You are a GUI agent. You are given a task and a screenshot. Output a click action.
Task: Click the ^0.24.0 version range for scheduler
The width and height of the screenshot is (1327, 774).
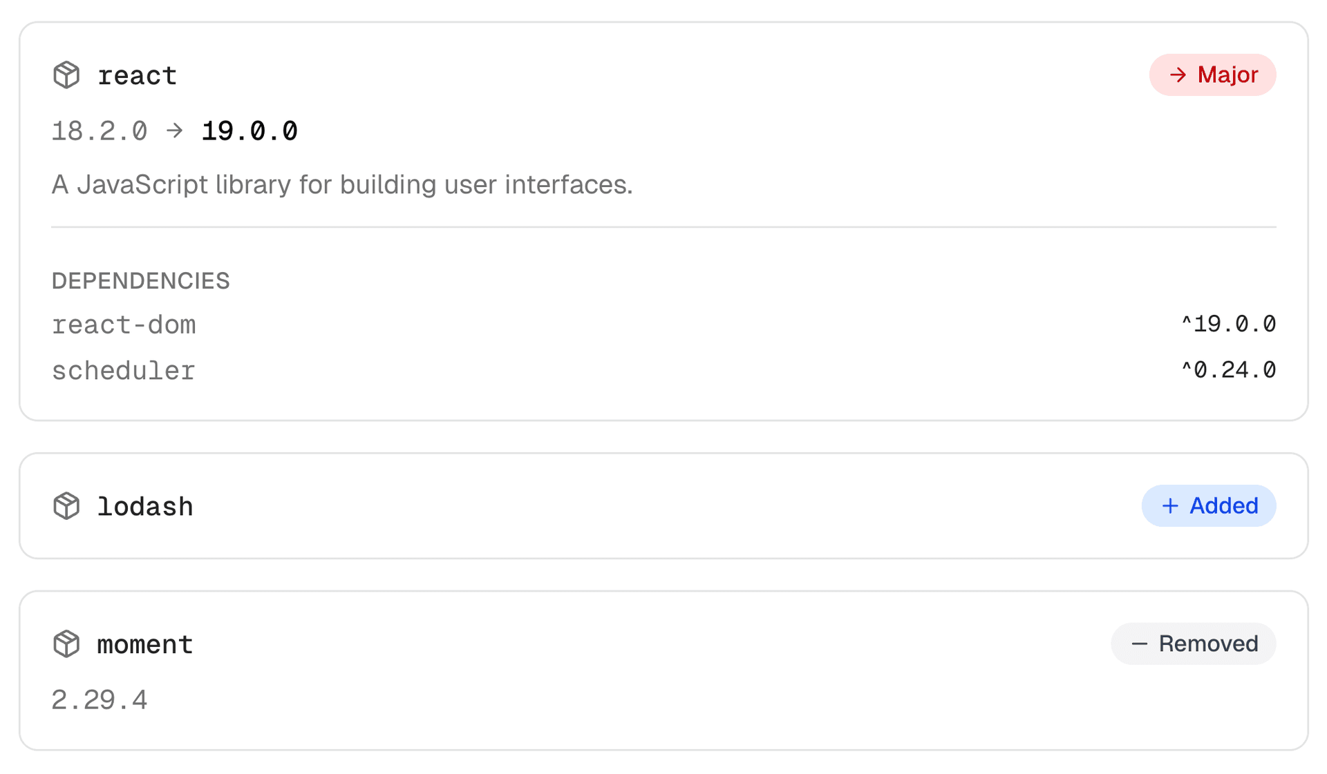pos(1228,370)
